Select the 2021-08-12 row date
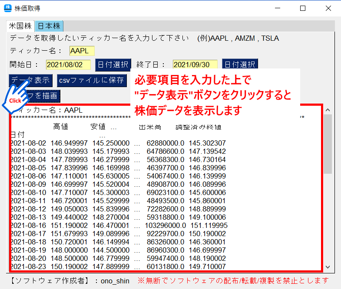This screenshot has height=289, width=341. click(29, 209)
